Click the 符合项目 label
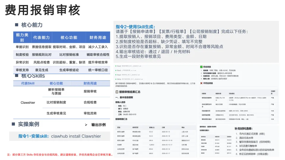Image resolution: width=285 pixels, height=160 pixels. (207, 67)
